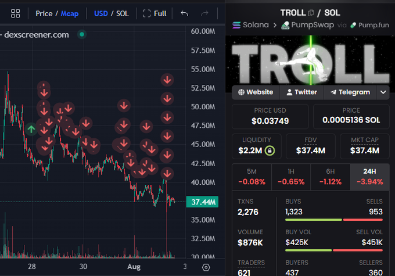Open the Solana chain link
This screenshot has height=276, width=395.
point(250,25)
